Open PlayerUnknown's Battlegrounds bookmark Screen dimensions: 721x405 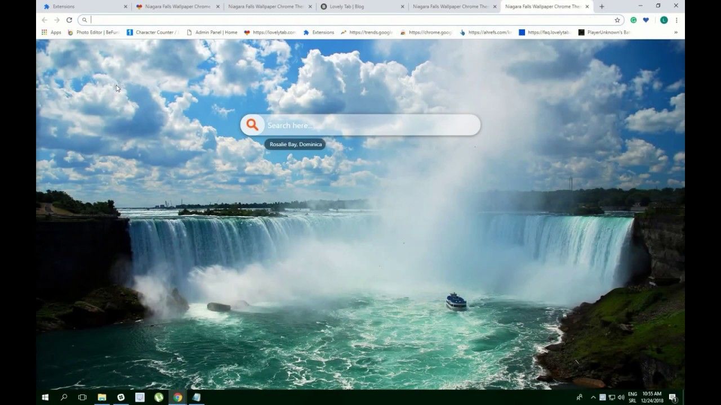coord(604,33)
